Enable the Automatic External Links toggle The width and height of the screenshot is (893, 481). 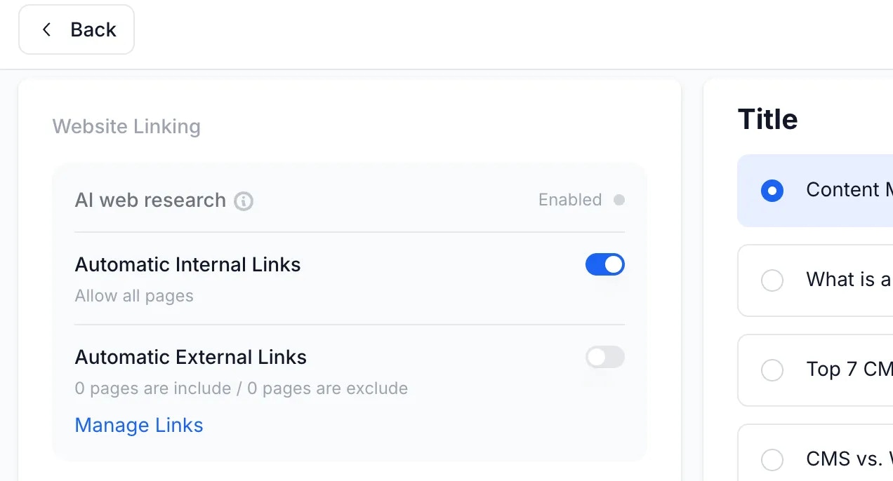click(x=604, y=357)
